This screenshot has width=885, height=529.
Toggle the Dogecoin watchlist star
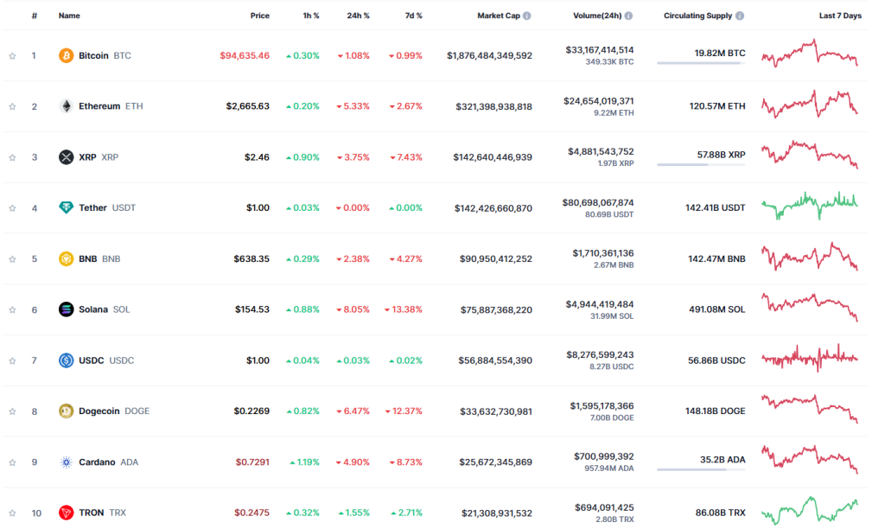(x=12, y=411)
